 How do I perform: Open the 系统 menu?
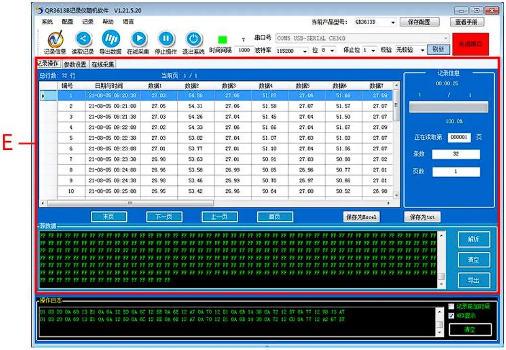pyautogui.click(x=48, y=22)
